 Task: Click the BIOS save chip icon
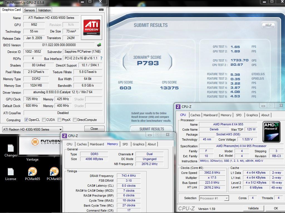point(99,45)
